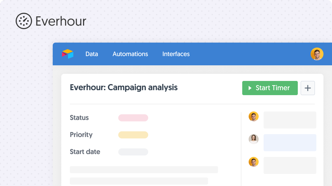This screenshot has width=332, height=186.
Task: Open the gray Start date field
Action: coord(133,152)
